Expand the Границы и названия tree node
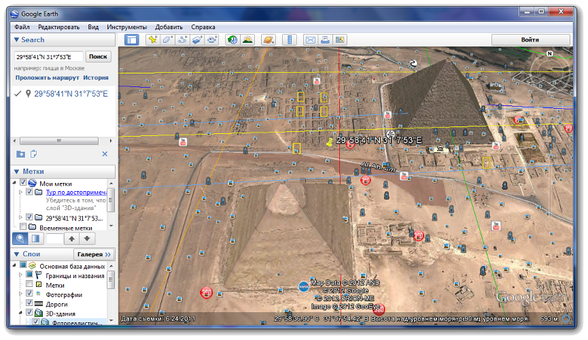Screen dimensions: 588x340 click(x=20, y=276)
